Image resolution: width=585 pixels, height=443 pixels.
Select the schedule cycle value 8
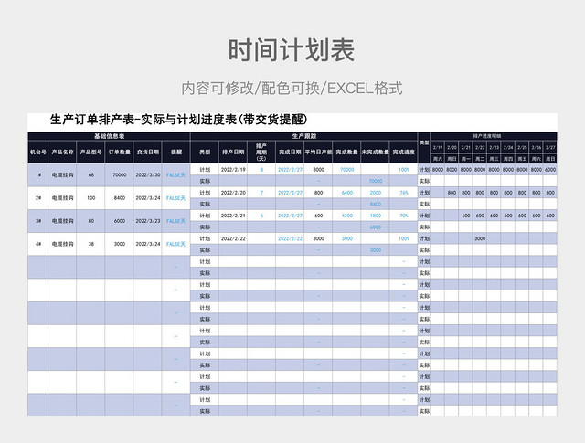261,170
